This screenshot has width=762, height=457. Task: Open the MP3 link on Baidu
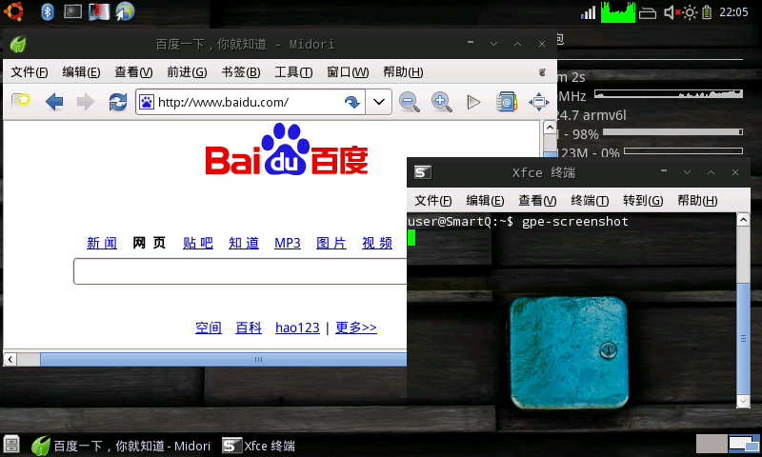click(x=288, y=243)
